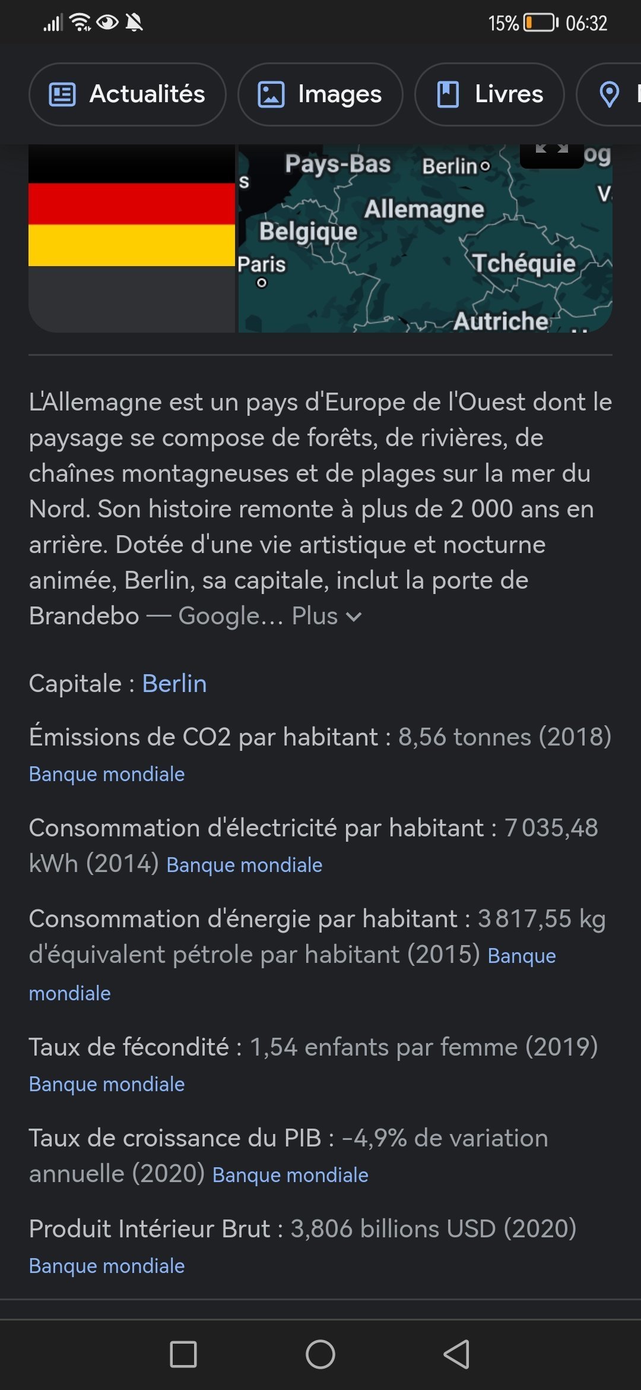The image size is (641, 1390).
Task: Tap the Images picture icon
Action: click(271, 94)
